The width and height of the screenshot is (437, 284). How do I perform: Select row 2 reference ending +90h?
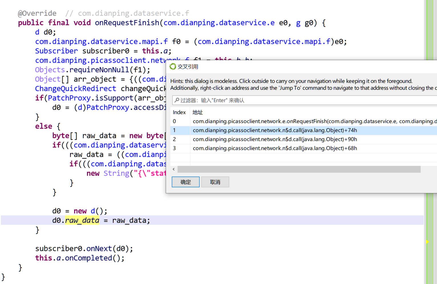click(x=275, y=139)
